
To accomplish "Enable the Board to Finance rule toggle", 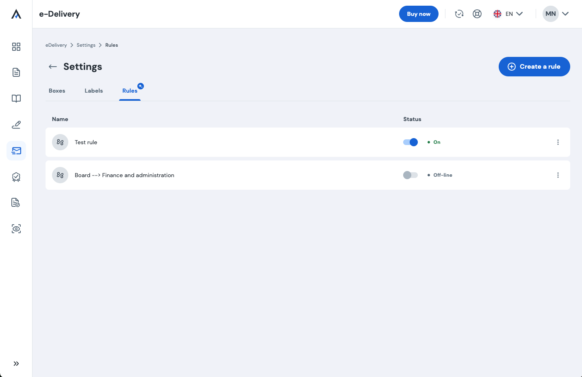I will (410, 175).
